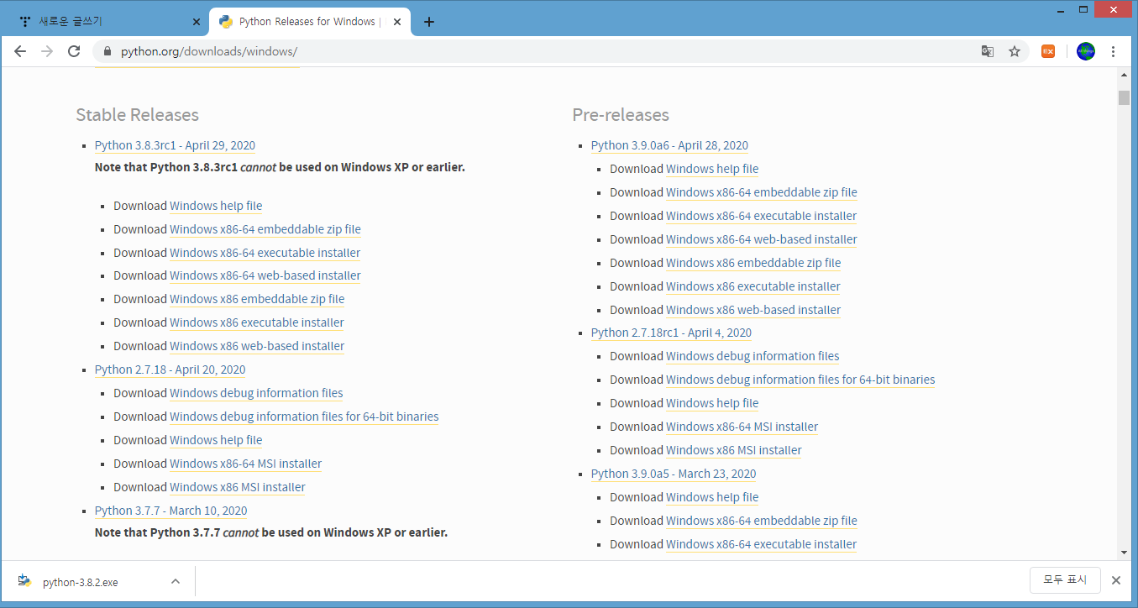Viewport: 1138px width, 608px height.
Task: Open Python 2.7.18rc1 - April 4, 2020 link
Action: tap(671, 333)
